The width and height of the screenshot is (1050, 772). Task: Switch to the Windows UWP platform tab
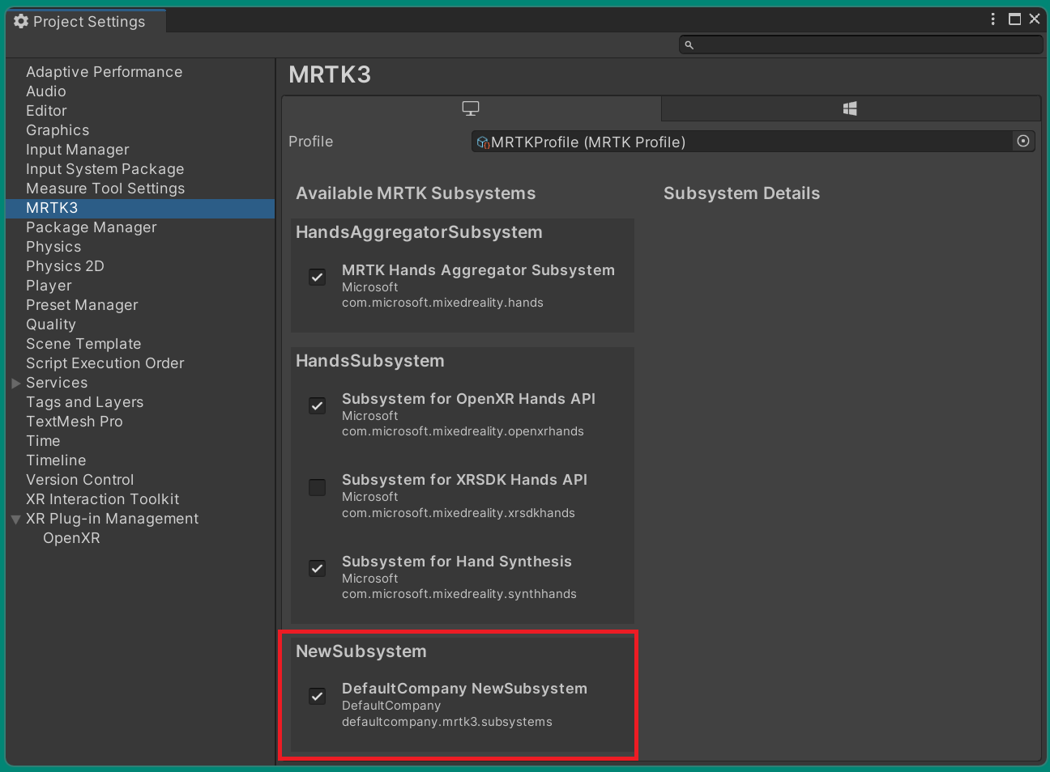coord(850,108)
